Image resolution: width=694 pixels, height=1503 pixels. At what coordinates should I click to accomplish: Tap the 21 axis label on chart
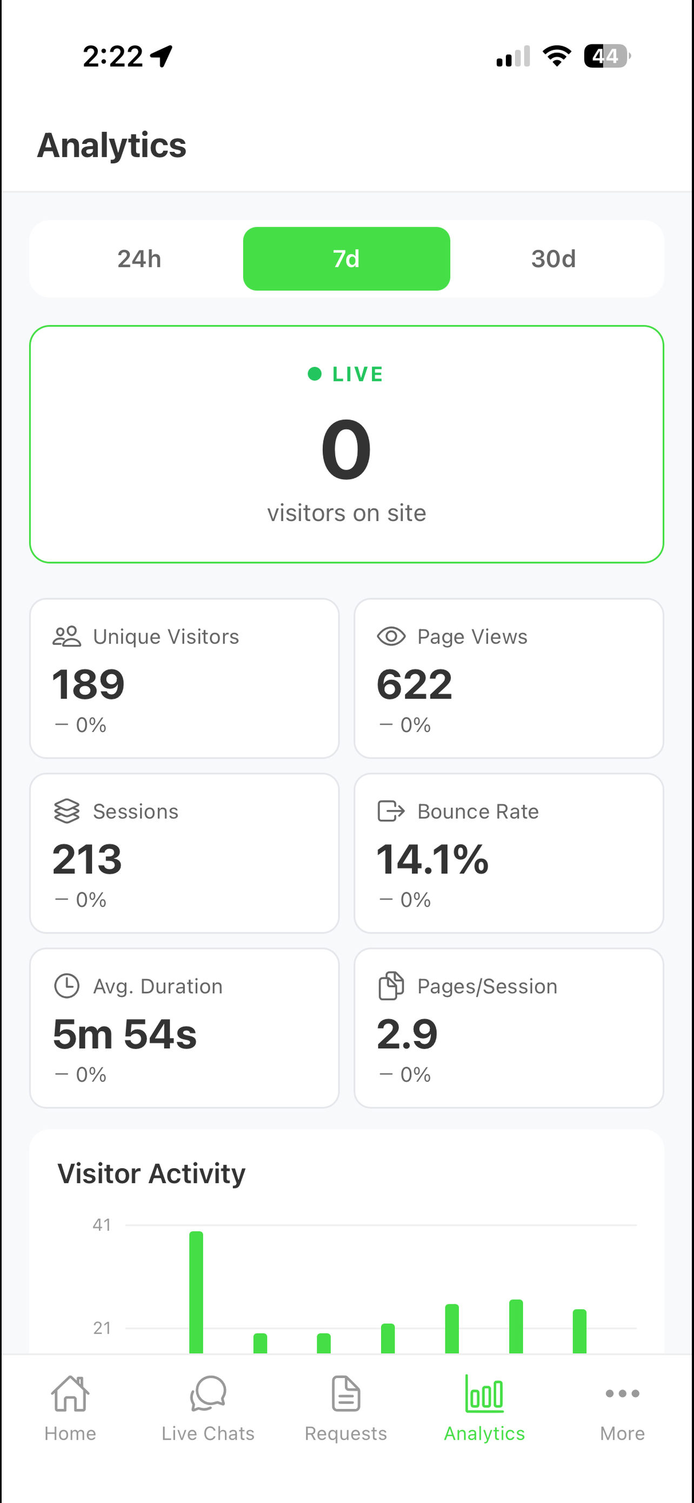pos(102,1328)
